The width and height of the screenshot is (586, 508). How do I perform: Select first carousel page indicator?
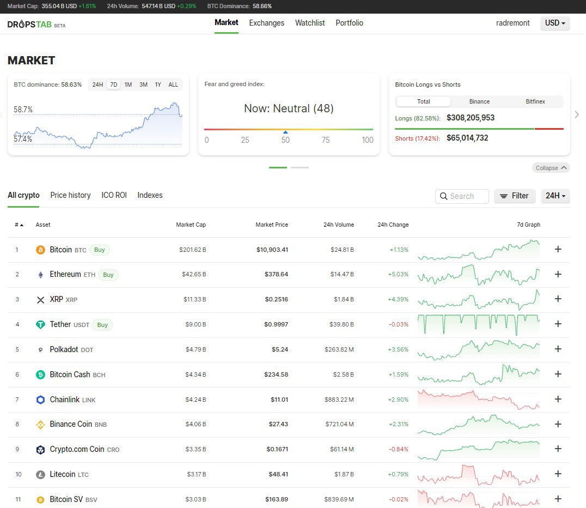278,167
